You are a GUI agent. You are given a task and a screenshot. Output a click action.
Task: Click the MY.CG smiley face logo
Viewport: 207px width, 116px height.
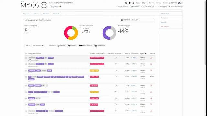(x=44, y=5)
